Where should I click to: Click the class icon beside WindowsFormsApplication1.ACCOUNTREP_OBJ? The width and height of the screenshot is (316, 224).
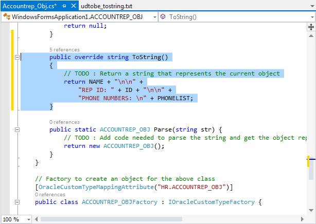tap(7, 16)
